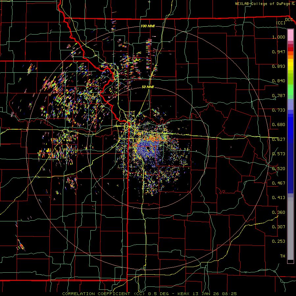This screenshot has width=296, height=296.
Task: Select the 0.893 scale value
Action: [279, 66]
